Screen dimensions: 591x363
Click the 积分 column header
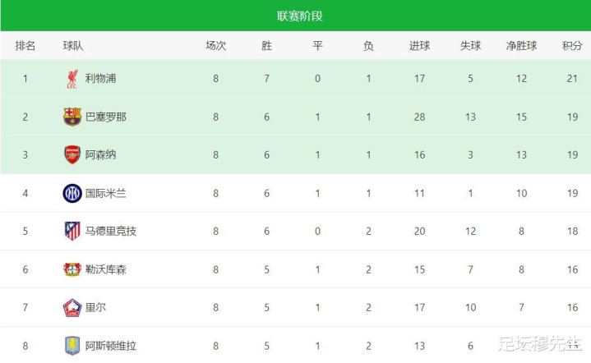[572, 46]
